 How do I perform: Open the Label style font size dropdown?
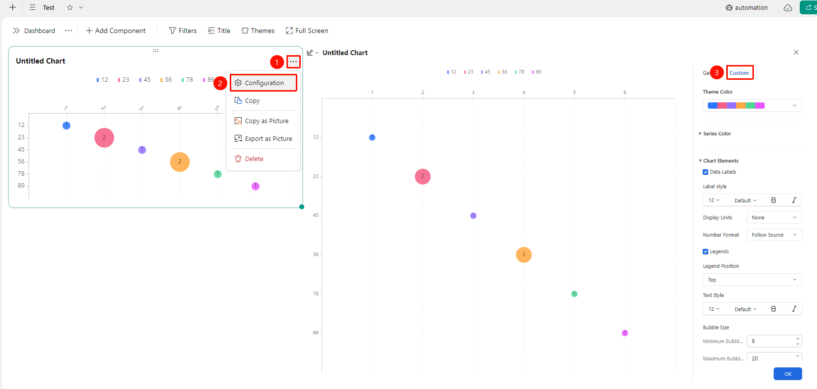[714, 200]
